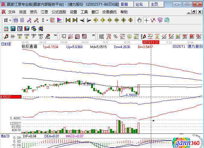The height and width of the screenshot is (148, 204).
Task: Open the daily period dropdown arrow
Action: (10, 20)
